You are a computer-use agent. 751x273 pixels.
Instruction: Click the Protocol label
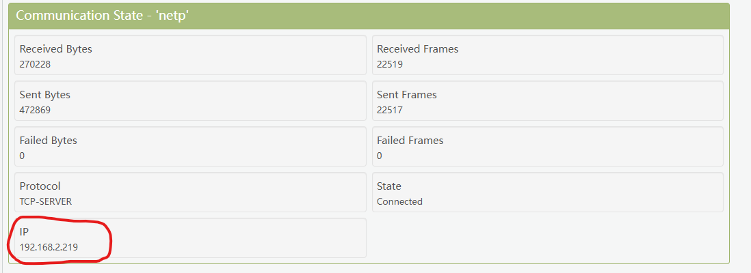click(40, 186)
